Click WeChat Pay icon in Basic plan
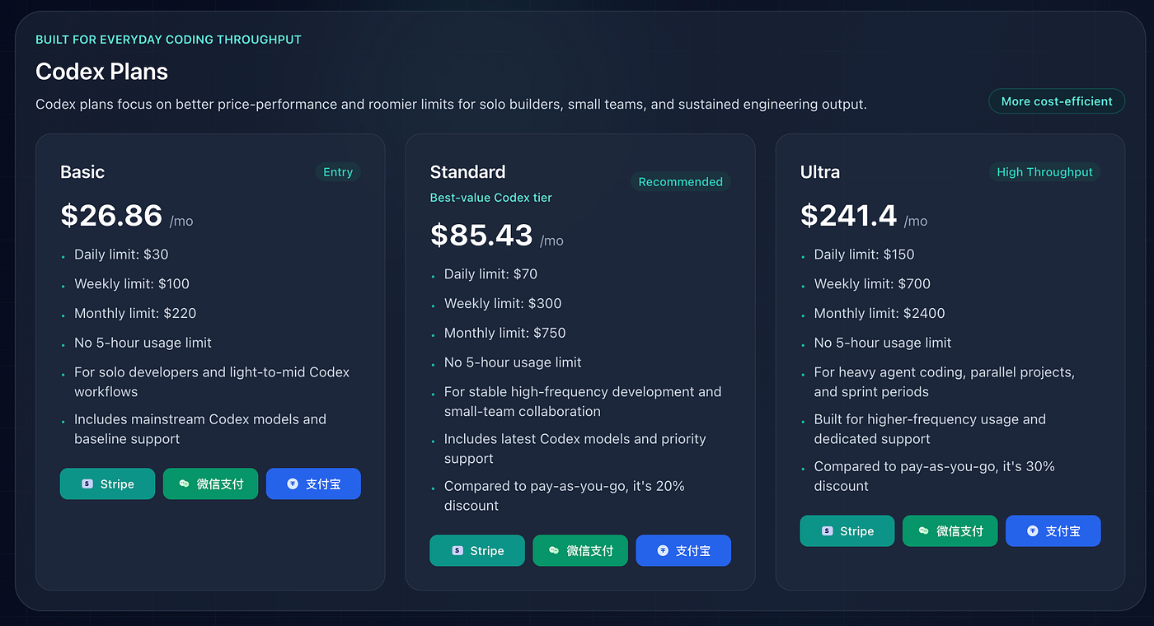 pyautogui.click(x=185, y=484)
